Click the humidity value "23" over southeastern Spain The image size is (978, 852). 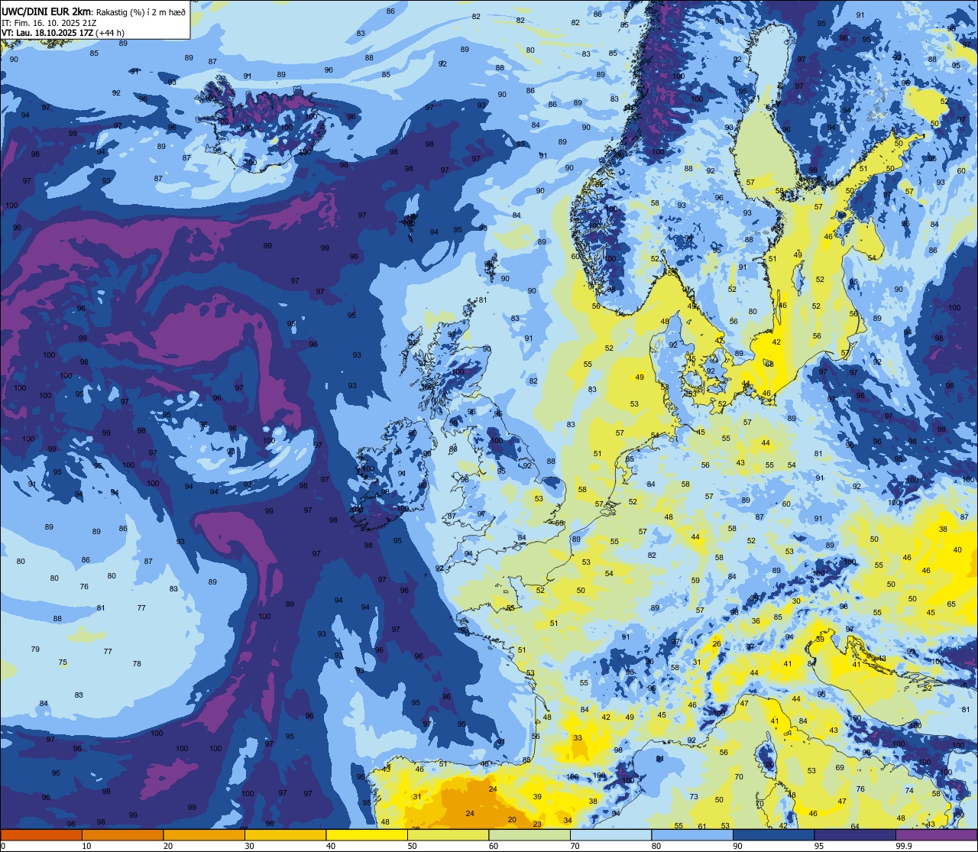537,824
